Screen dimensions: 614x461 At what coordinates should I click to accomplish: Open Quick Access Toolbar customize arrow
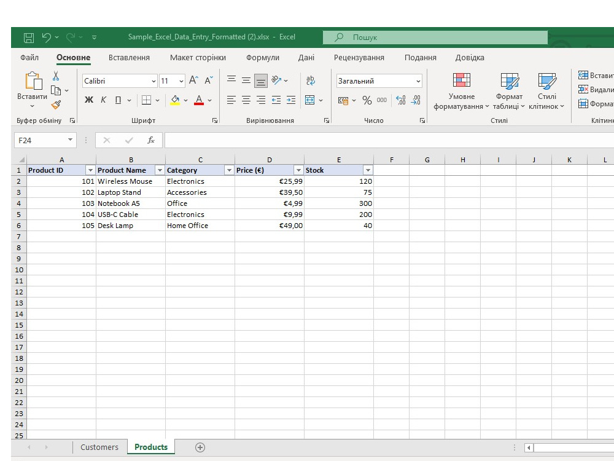95,37
